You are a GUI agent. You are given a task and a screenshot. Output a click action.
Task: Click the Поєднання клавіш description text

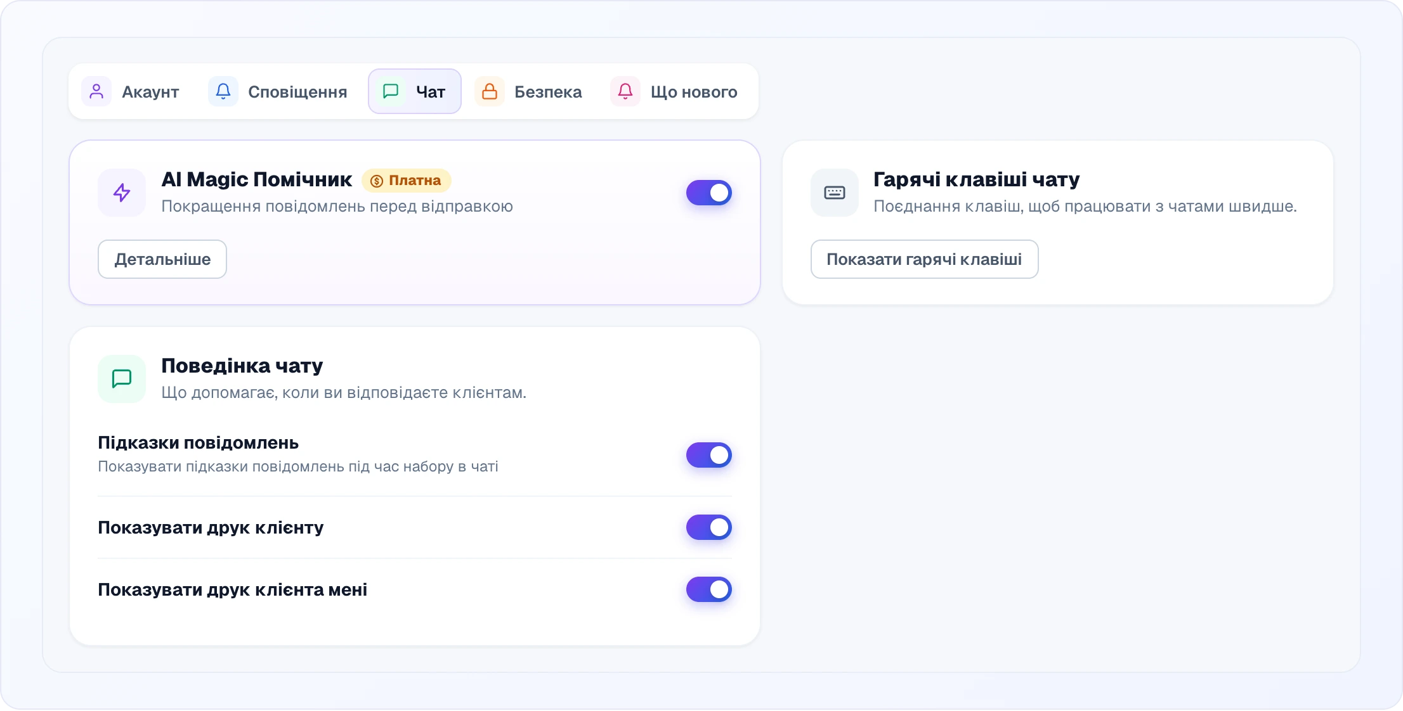tap(1085, 207)
